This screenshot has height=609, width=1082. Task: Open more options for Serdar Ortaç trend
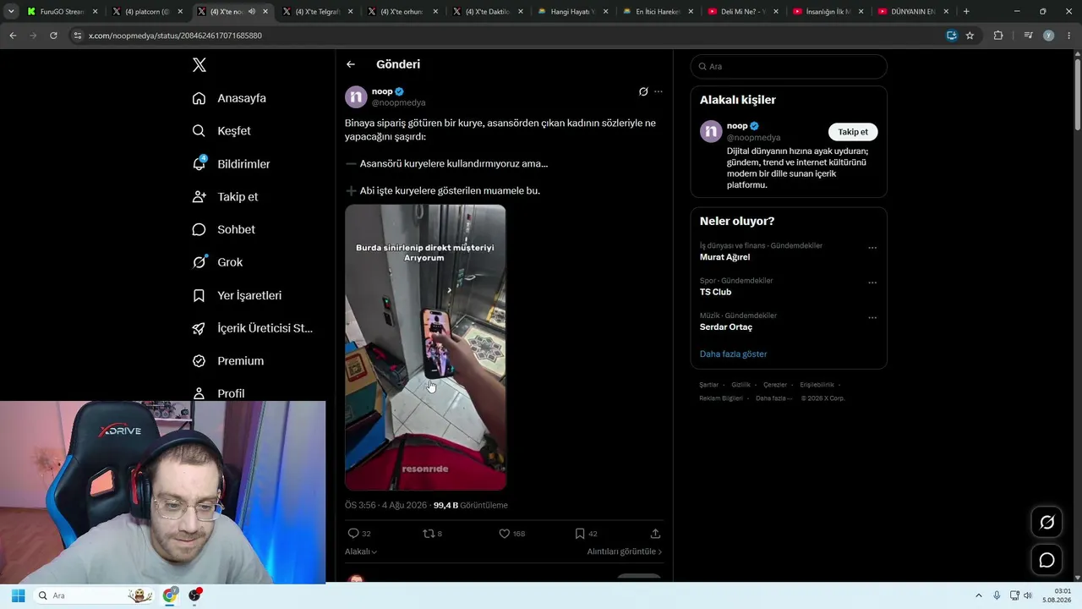pyautogui.click(x=872, y=318)
